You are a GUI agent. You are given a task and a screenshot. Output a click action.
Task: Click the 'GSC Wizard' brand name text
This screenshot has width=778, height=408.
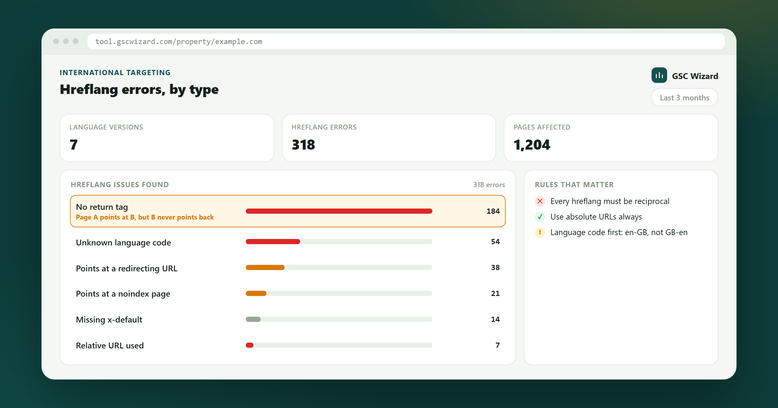tap(695, 76)
